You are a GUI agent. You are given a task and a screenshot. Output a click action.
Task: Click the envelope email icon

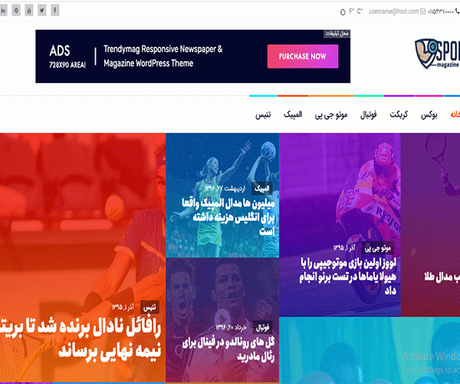(x=422, y=12)
